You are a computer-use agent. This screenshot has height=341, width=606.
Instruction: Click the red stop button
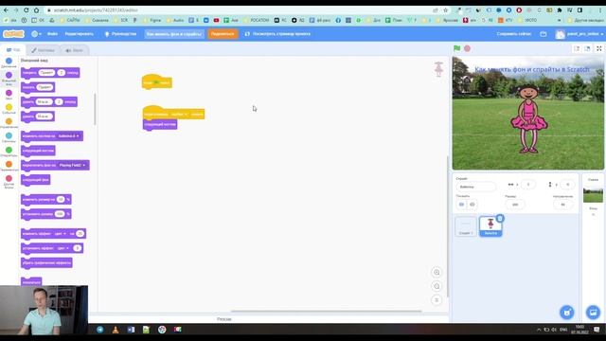(467, 48)
